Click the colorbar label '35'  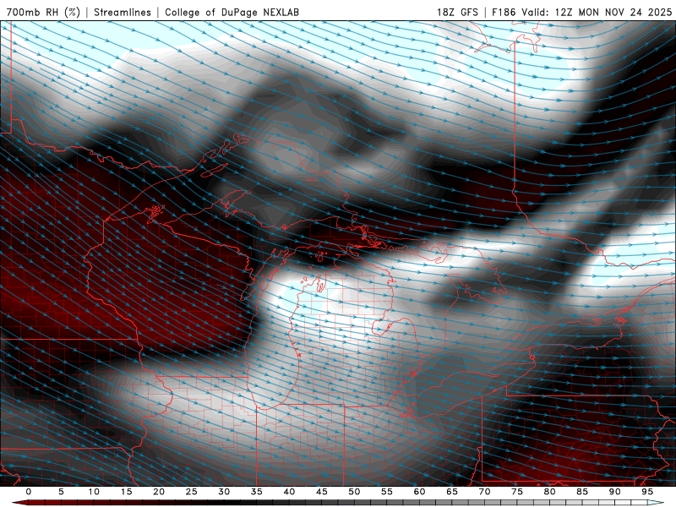[257, 492]
